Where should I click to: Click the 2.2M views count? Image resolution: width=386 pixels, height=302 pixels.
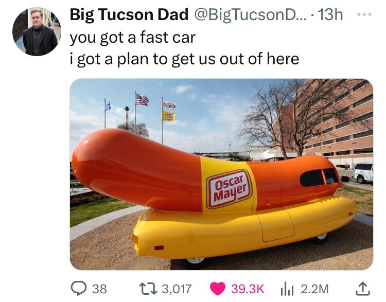[x=314, y=289]
